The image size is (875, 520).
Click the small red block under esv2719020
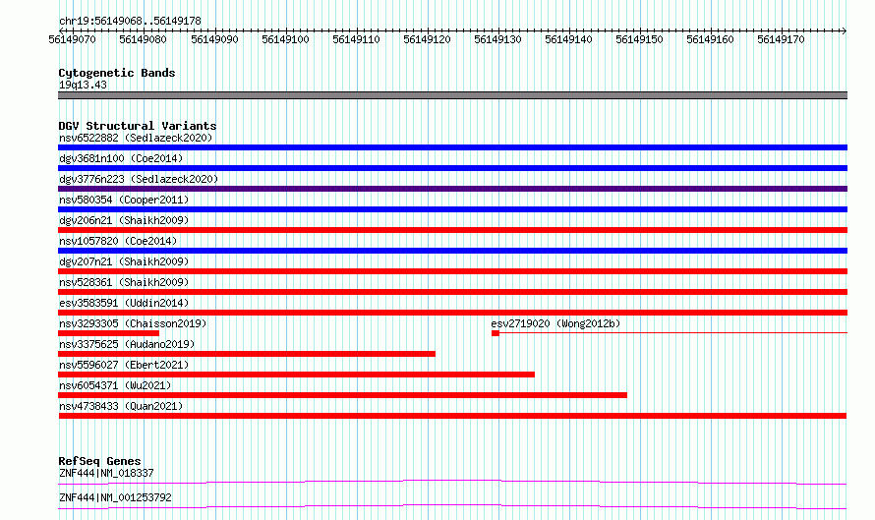coord(495,333)
